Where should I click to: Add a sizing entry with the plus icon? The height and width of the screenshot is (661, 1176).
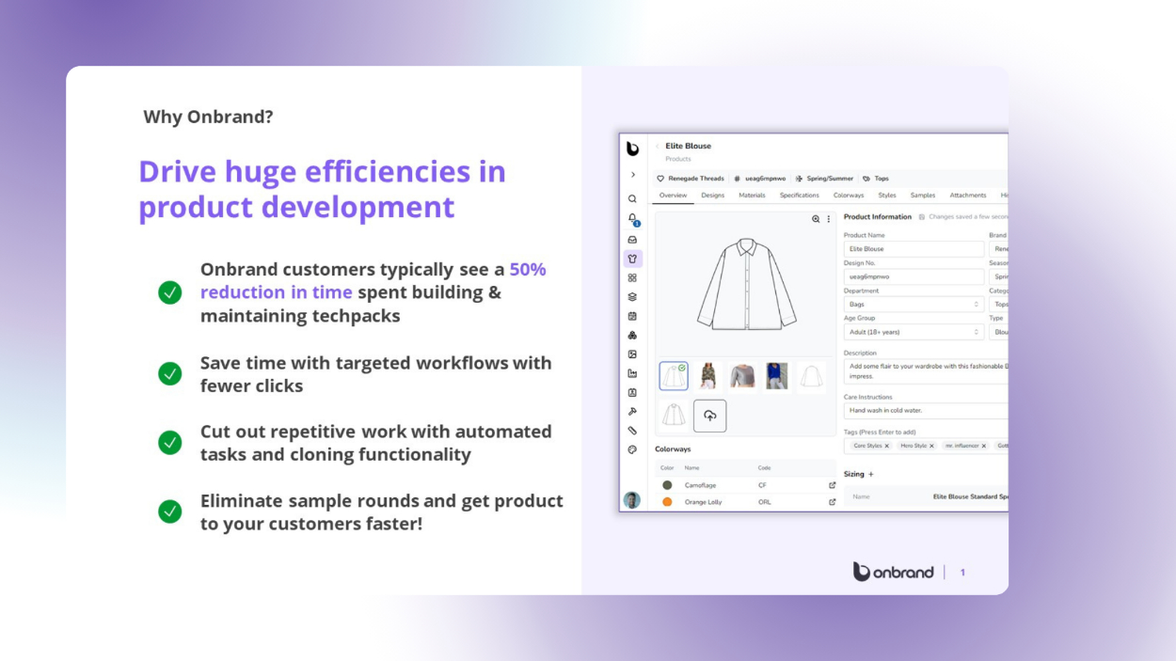click(x=871, y=475)
